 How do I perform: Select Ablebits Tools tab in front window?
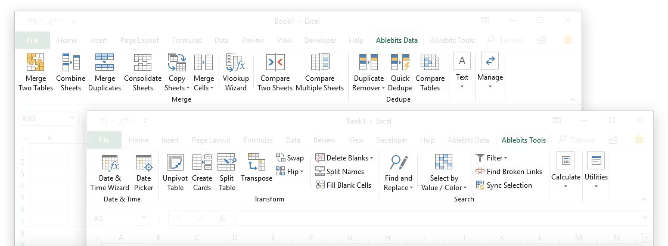point(524,140)
